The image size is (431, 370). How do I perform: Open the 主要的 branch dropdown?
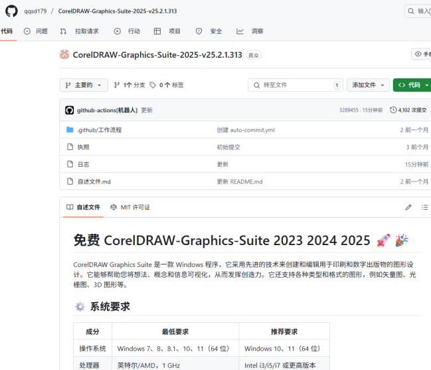pyautogui.click(x=84, y=85)
